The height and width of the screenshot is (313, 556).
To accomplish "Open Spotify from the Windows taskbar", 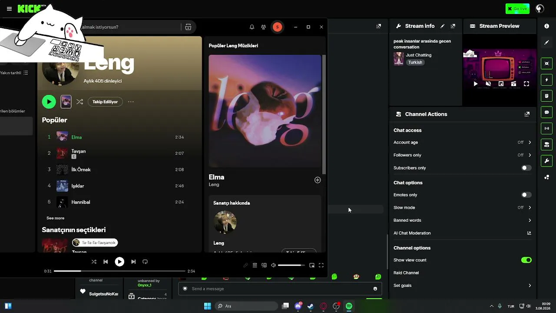I will 349,306.
